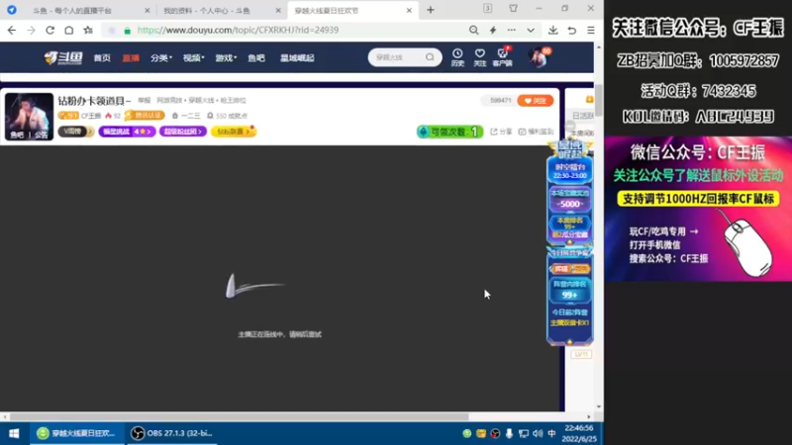This screenshot has width=792, height=445.
Task: Close the 穿越火线夏日狂欢节 tab
Action: coord(409,11)
